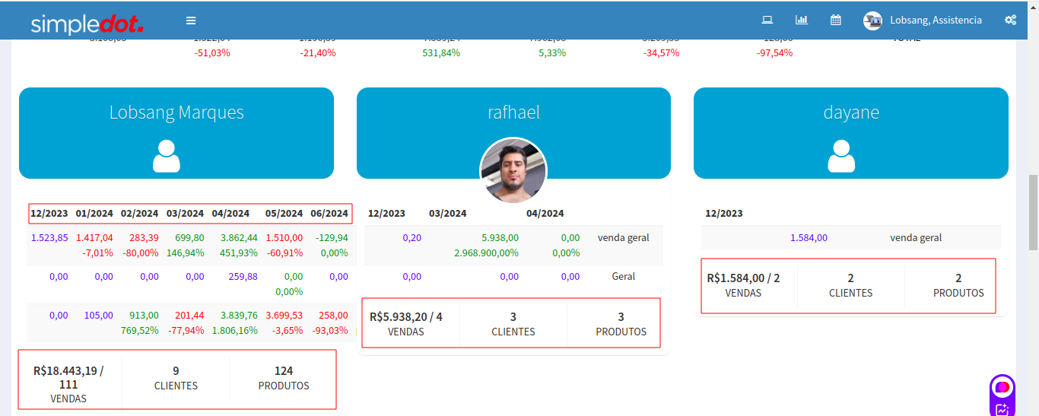
Task: Click the purple sparkle chart widget icon
Action: tap(1002, 410)
